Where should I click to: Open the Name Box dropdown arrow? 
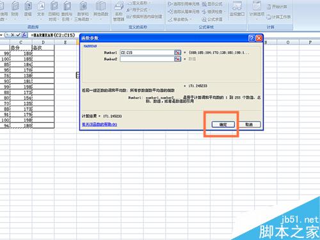click(1, 35)
